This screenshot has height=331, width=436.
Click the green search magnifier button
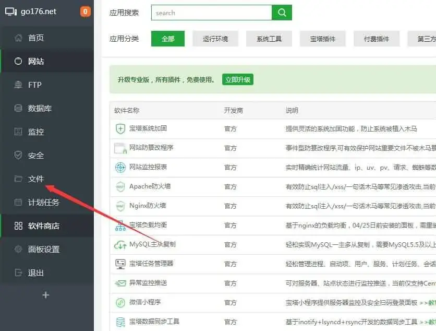pyautogui.click(x=282, y=13)
